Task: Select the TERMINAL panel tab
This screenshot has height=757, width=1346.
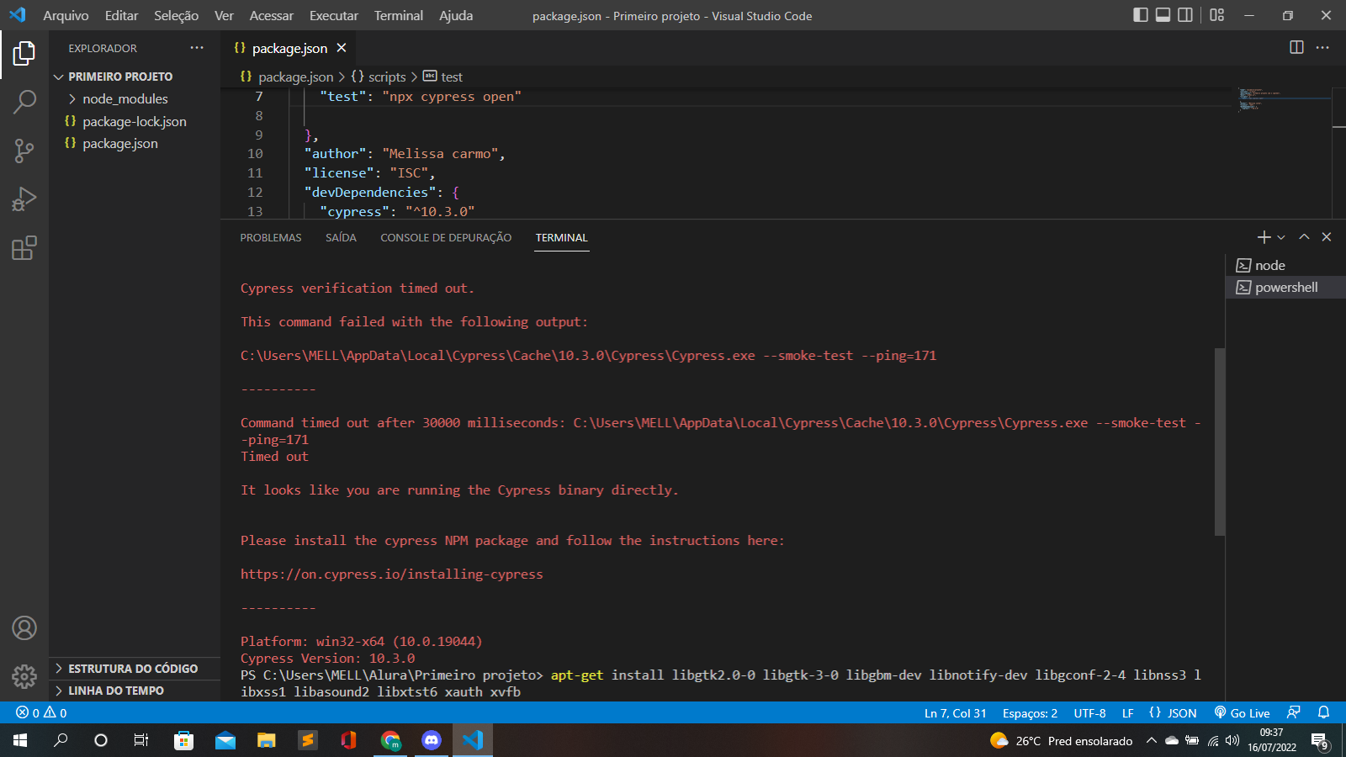Action: tap(562, 238)
